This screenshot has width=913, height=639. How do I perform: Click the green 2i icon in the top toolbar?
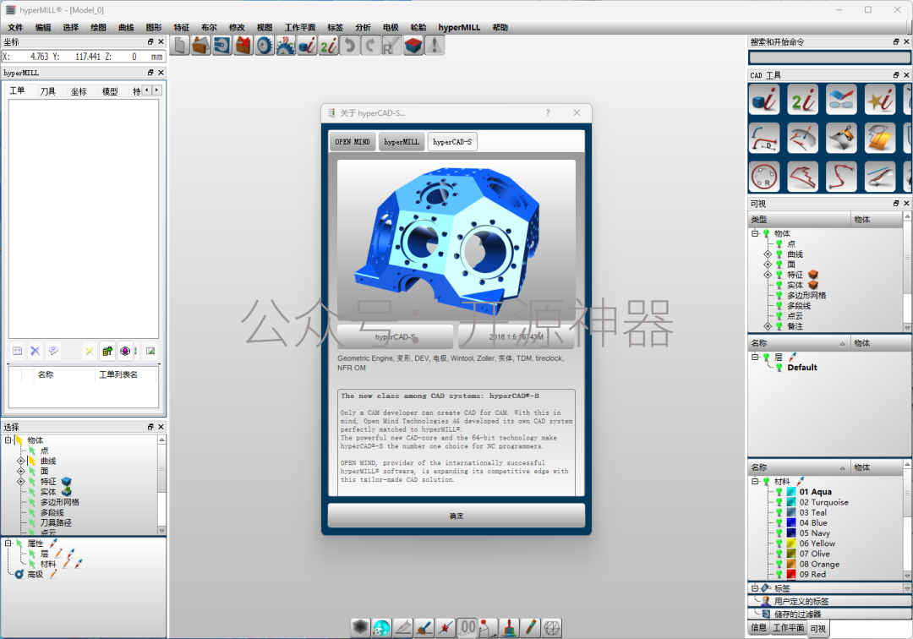[x=328, y=46]
